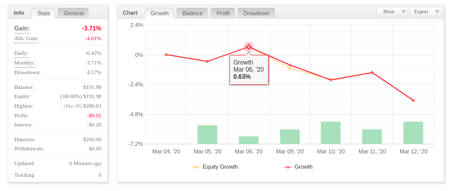The height and width of the screenshot is (191, 452).
Task: Click the -3.71% gain value in red
Action: [92, 28]
